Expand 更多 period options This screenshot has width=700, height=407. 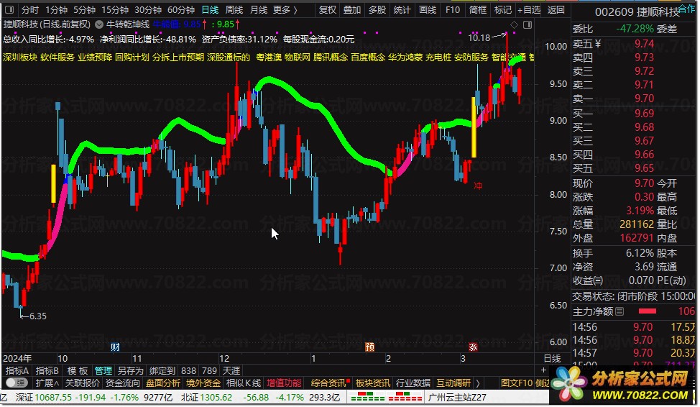(285, 9)
